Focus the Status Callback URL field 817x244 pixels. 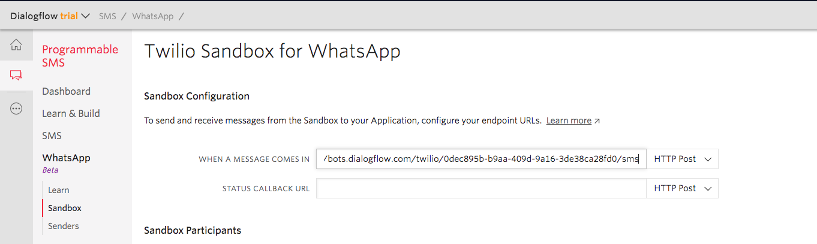(x=481, y=188)
